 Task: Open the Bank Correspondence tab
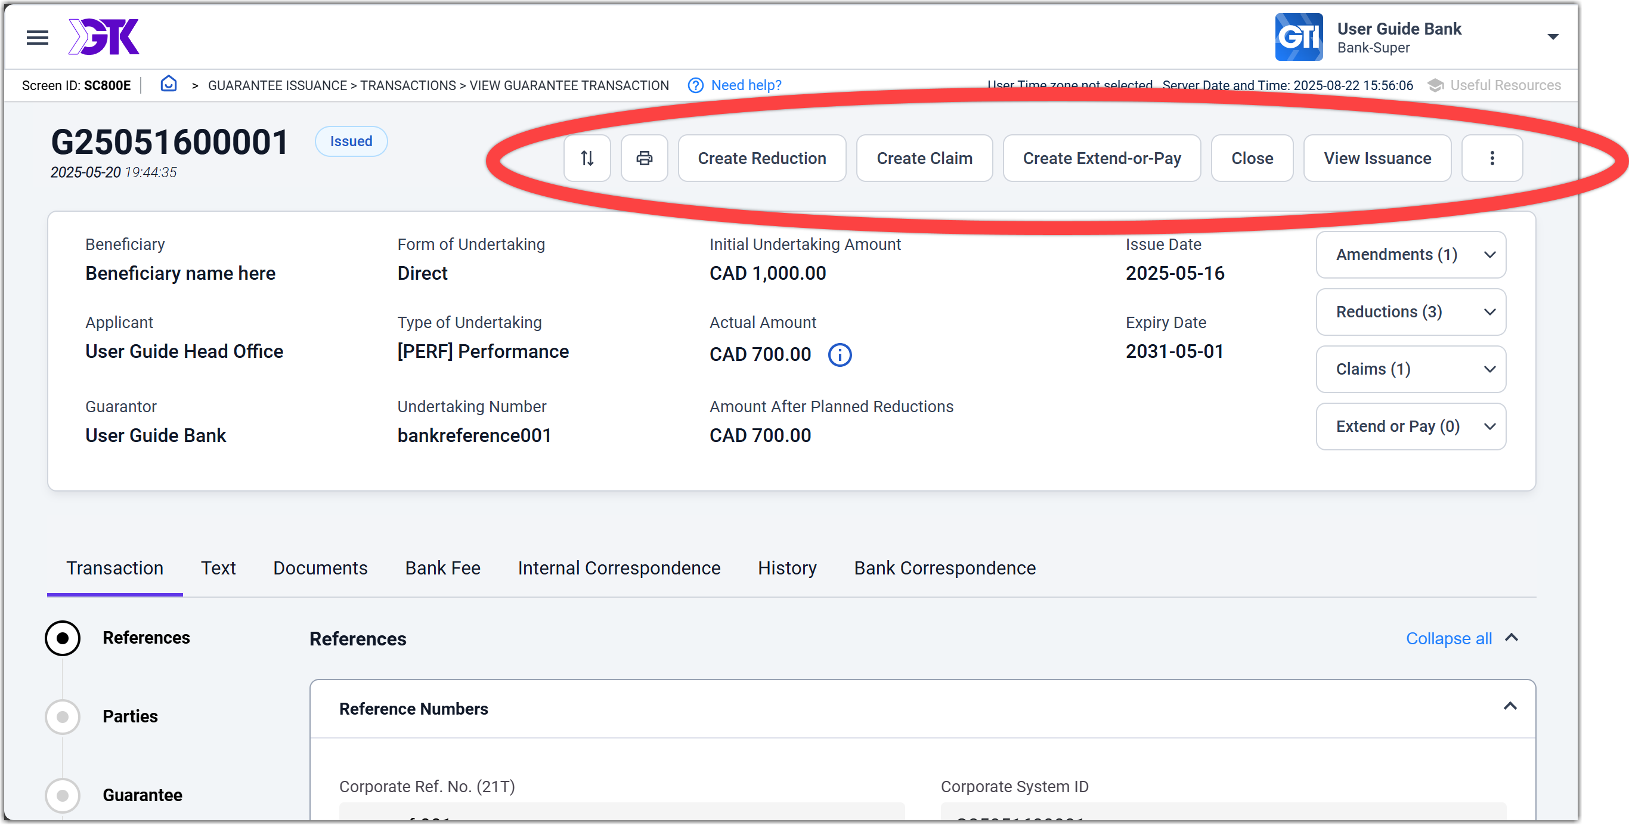tap(944, 568)
